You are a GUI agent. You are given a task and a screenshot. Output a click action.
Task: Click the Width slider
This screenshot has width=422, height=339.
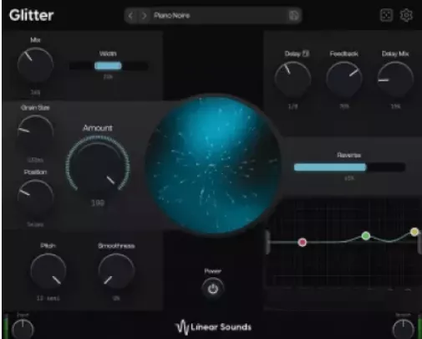point(109,66)
